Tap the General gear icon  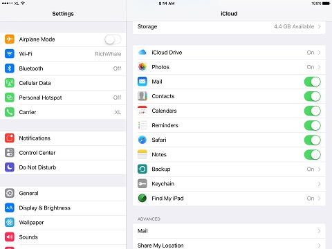click(x=10, y=193)
